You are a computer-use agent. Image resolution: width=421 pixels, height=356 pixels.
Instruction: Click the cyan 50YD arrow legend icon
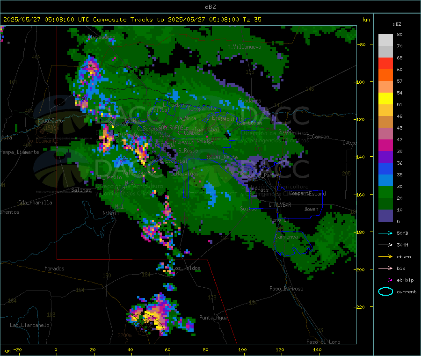pyautogui.click(x=385, y=233)
